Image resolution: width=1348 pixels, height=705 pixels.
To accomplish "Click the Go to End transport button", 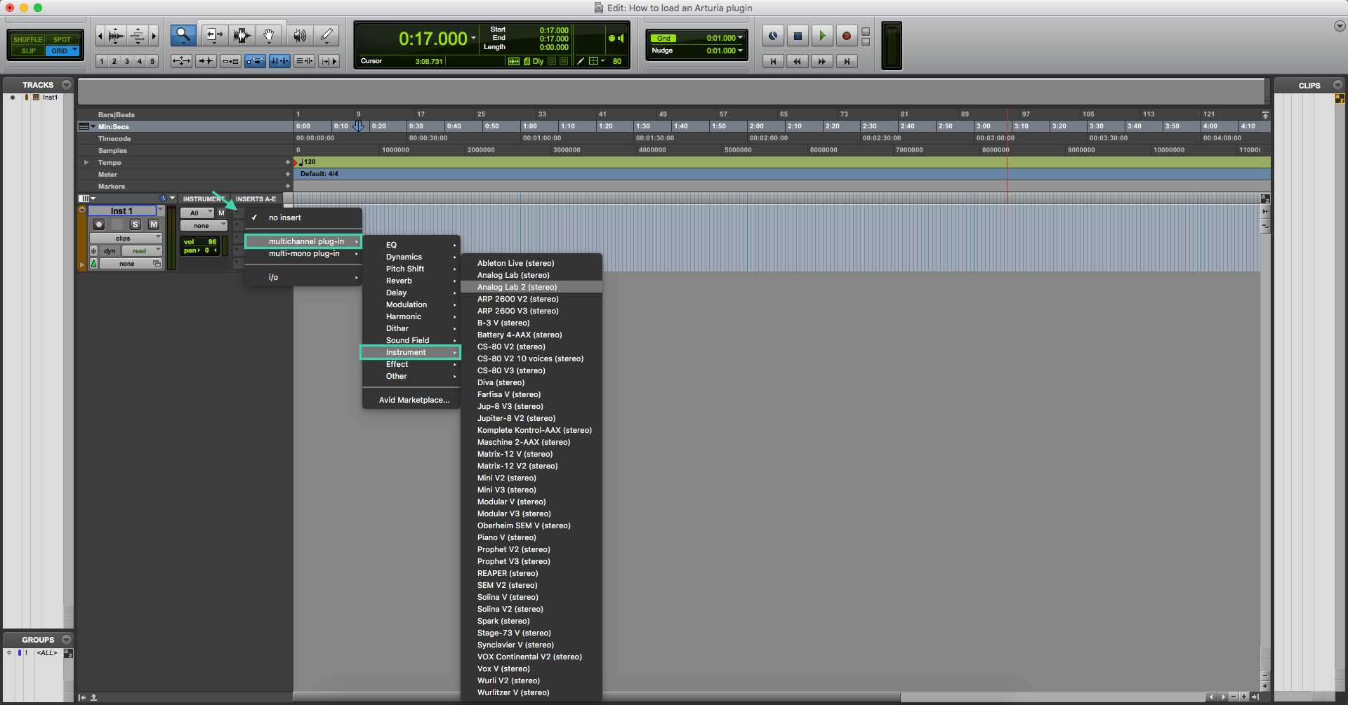I will pos(847,61).
